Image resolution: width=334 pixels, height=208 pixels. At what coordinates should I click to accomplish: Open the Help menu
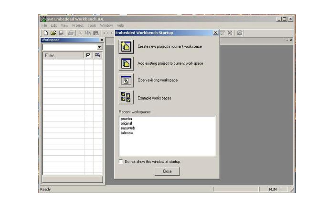pos(120,25)
